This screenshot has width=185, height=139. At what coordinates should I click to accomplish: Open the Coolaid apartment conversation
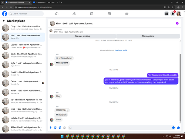(23, 46)
